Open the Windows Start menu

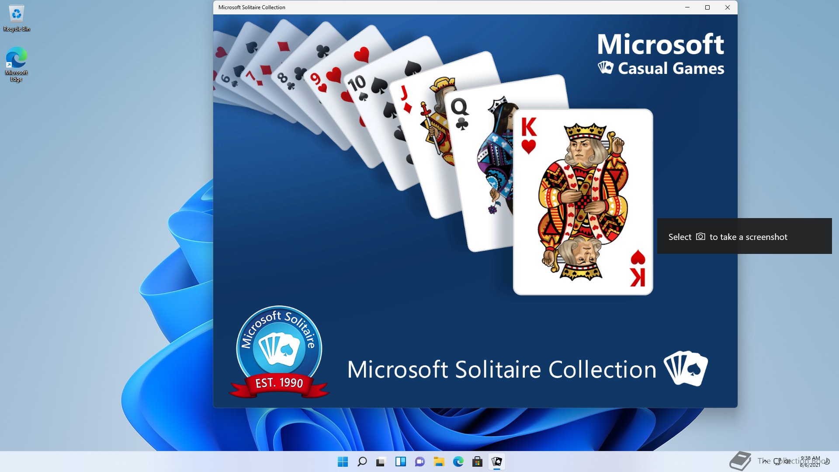(343, 462)
